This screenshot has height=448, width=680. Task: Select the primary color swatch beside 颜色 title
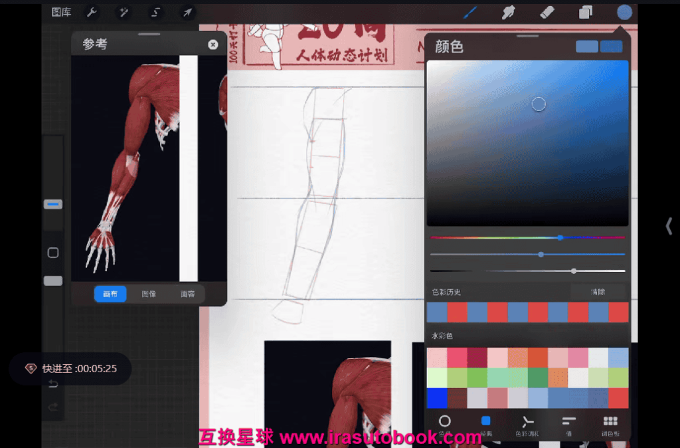[x=587, y=47]
